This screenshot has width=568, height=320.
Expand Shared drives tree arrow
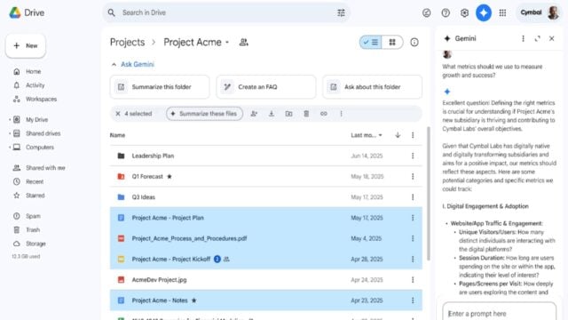10,133
